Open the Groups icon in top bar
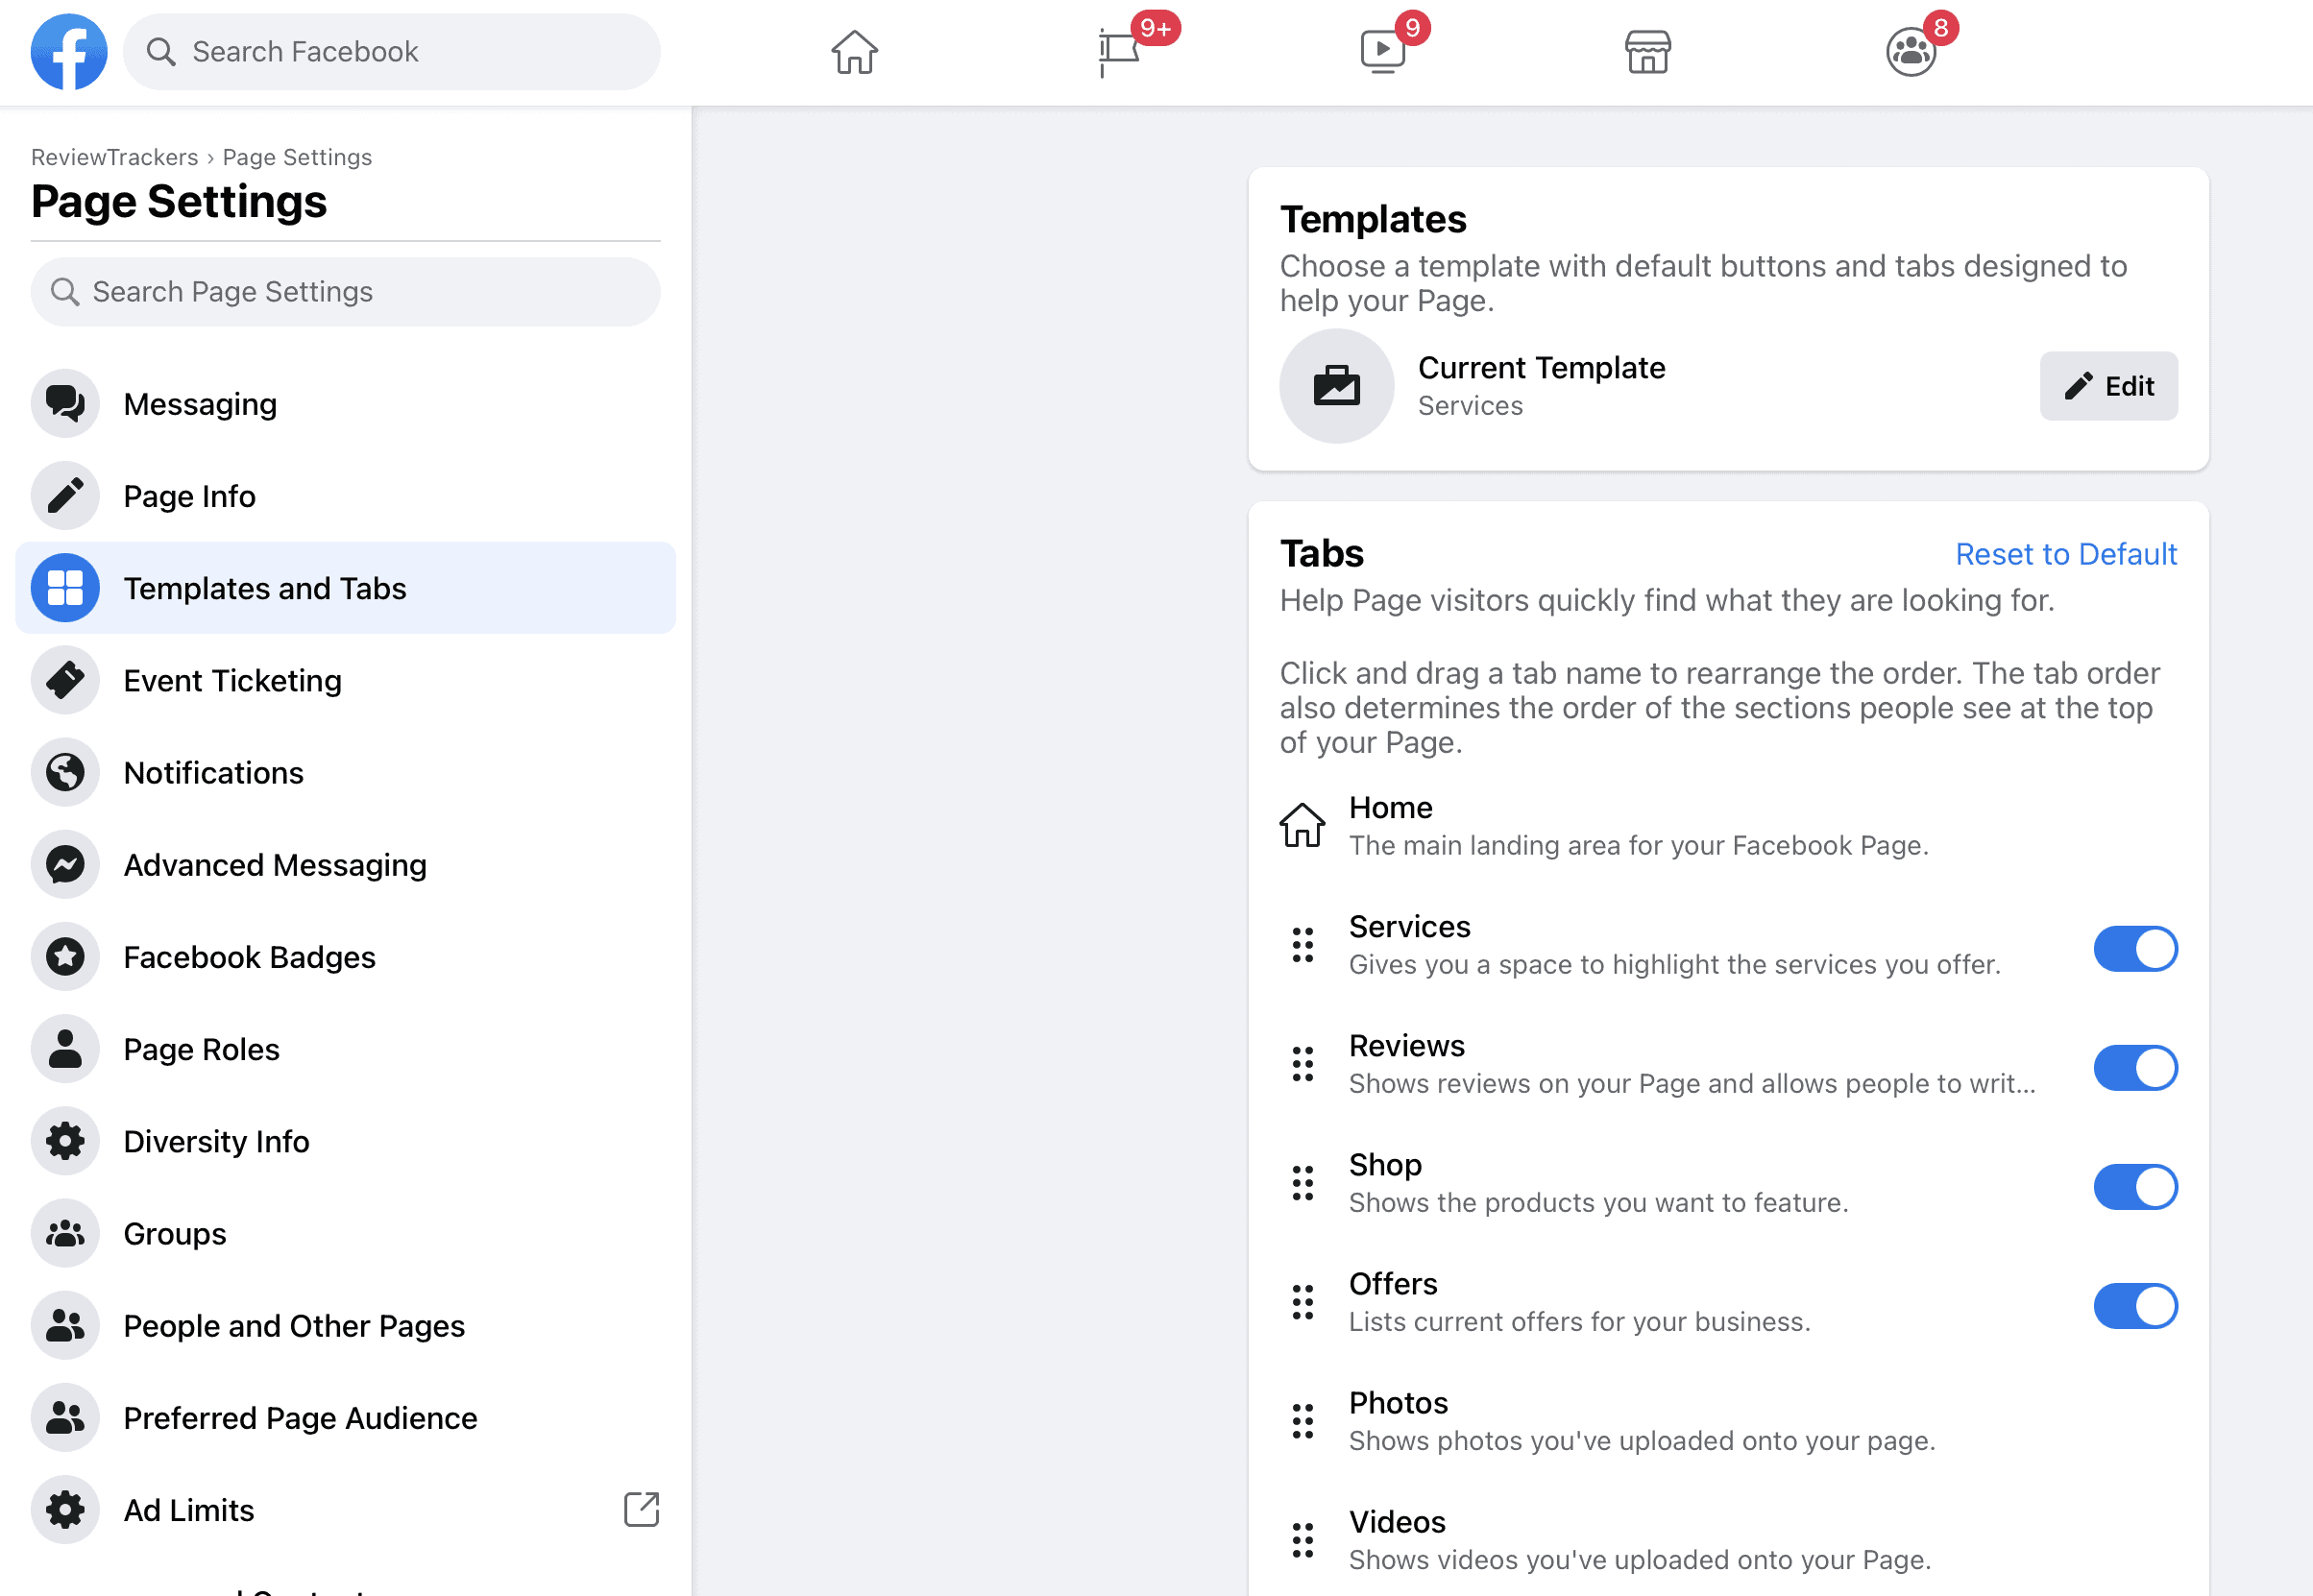The height and width of the screenshot is (1596, 2313). pos(1910,52)
